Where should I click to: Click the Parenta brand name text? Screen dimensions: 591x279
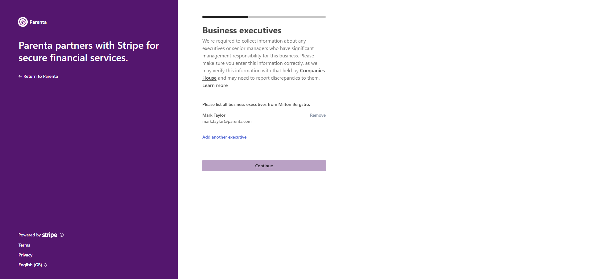pos(38,22)
